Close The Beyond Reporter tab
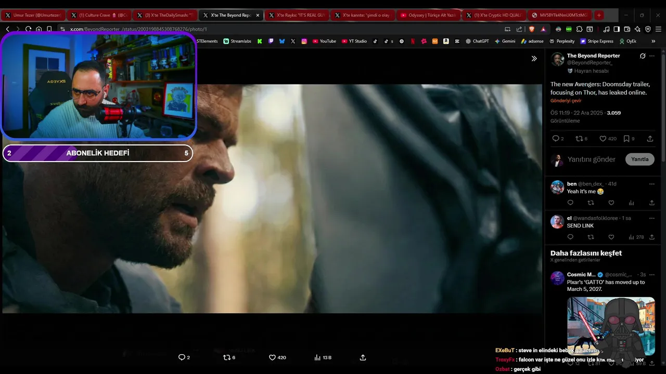 pos(258,15)
